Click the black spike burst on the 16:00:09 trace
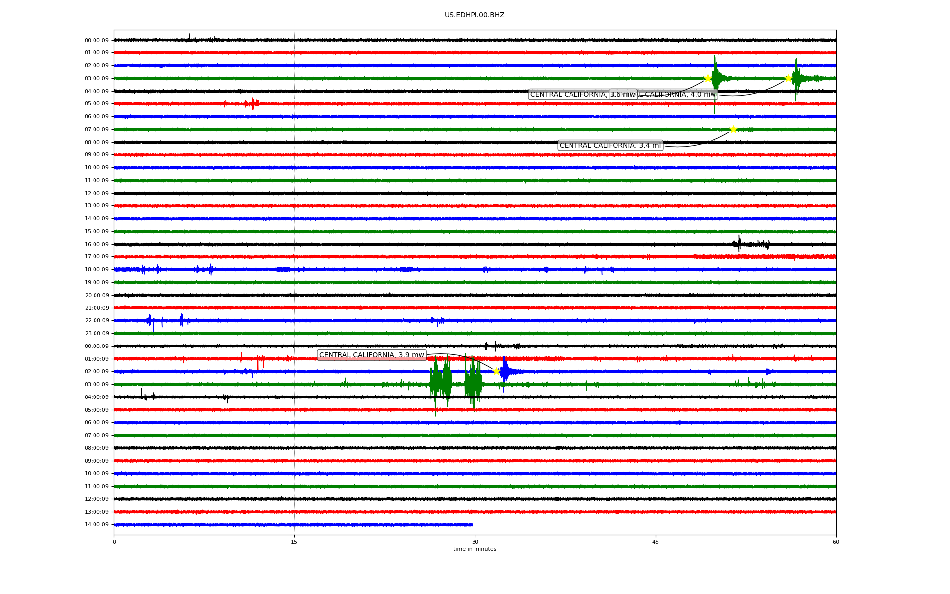This screenshot has height=594, width=950. (x=739, y=243)
